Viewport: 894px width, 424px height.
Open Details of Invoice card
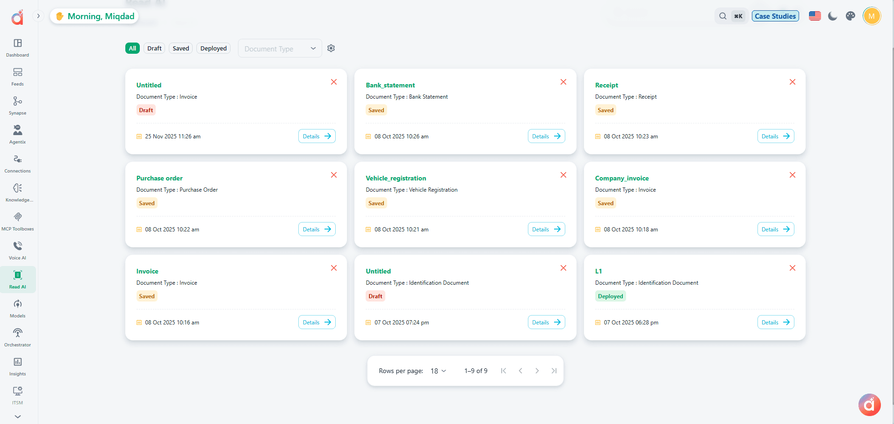click(x=317, y=322)
